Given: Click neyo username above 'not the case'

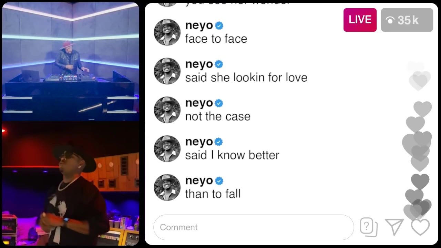Looking at the screenshot, I should 199,103.
